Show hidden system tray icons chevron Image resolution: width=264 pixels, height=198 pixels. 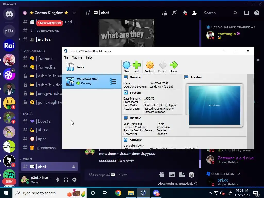pos(210,193)
